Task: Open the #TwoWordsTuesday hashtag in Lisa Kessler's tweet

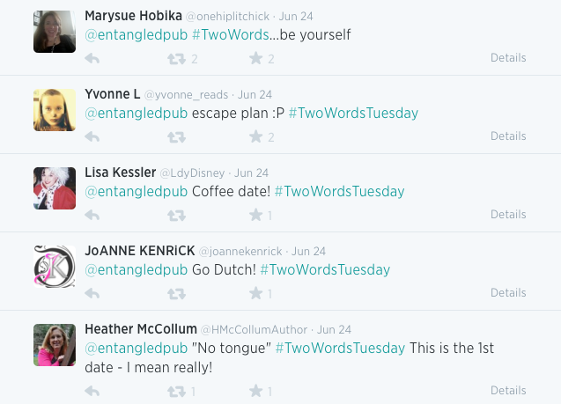Action: click(x=339, y=191)
